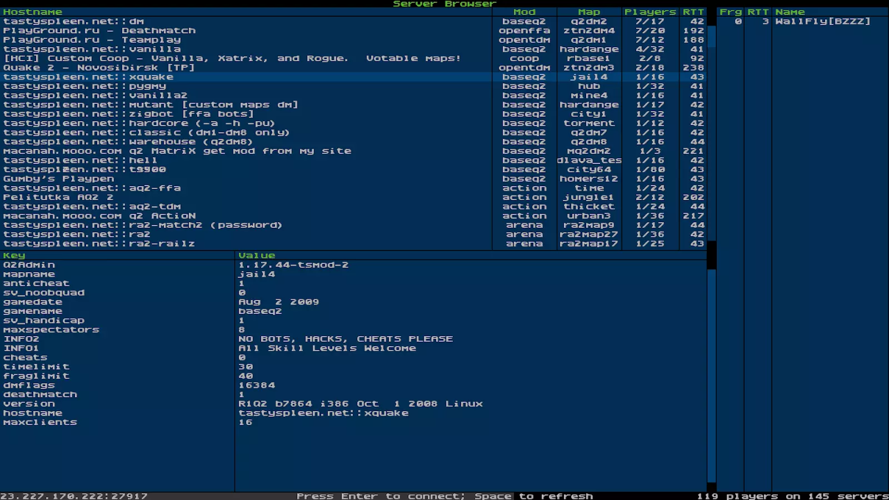This screenshot has width=889, height=500.
Task: Click the sv_handicap key row
Action: tap(353, 321)
